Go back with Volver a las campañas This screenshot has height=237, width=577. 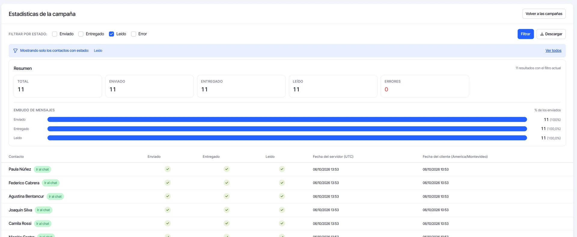(x=544, y=14)
